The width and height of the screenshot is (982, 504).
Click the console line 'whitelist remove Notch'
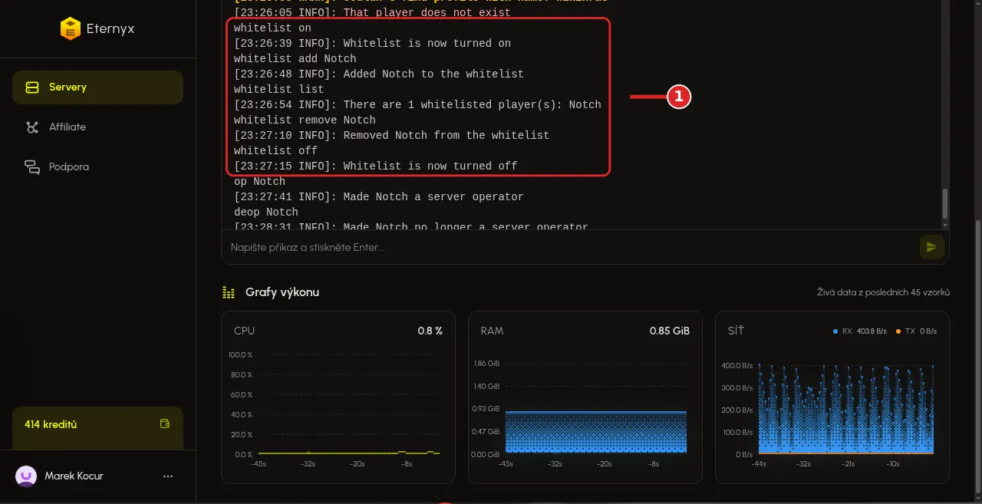305,120
